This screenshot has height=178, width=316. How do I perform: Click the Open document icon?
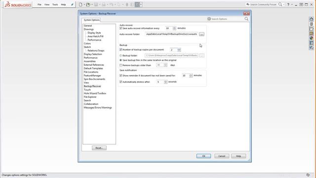[88, 4]
